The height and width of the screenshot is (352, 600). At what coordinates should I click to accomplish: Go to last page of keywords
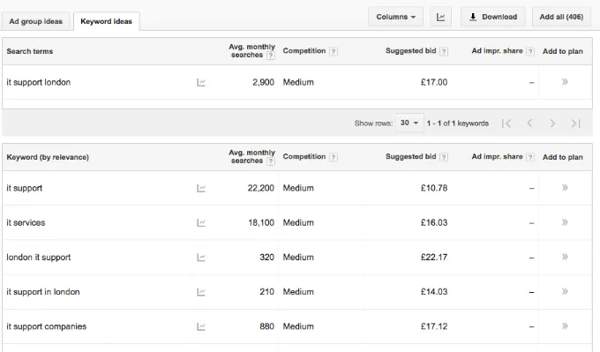576,124
